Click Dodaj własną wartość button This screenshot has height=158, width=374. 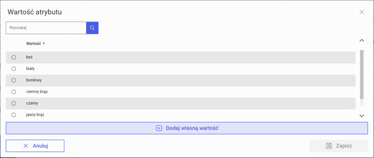pyautogui.click(x=187, y=128)
